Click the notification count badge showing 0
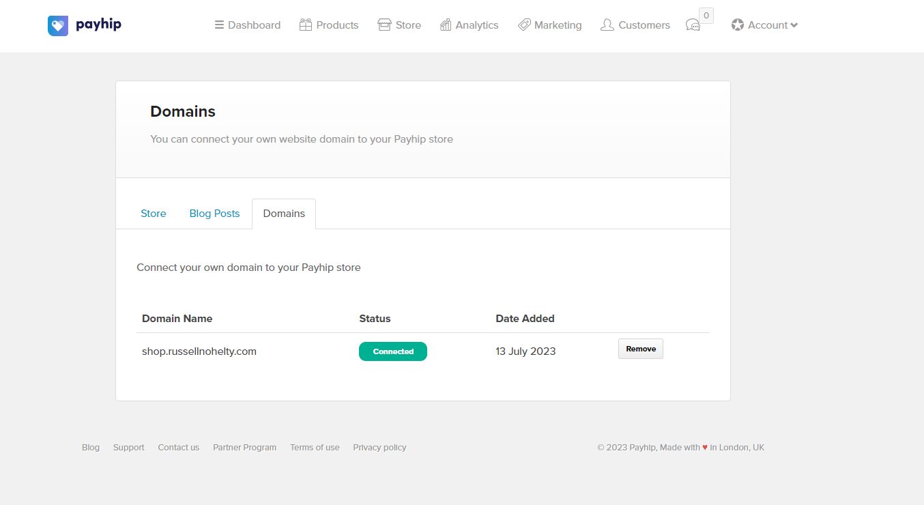This screenshot has height=505, width=924. [706, 16]
